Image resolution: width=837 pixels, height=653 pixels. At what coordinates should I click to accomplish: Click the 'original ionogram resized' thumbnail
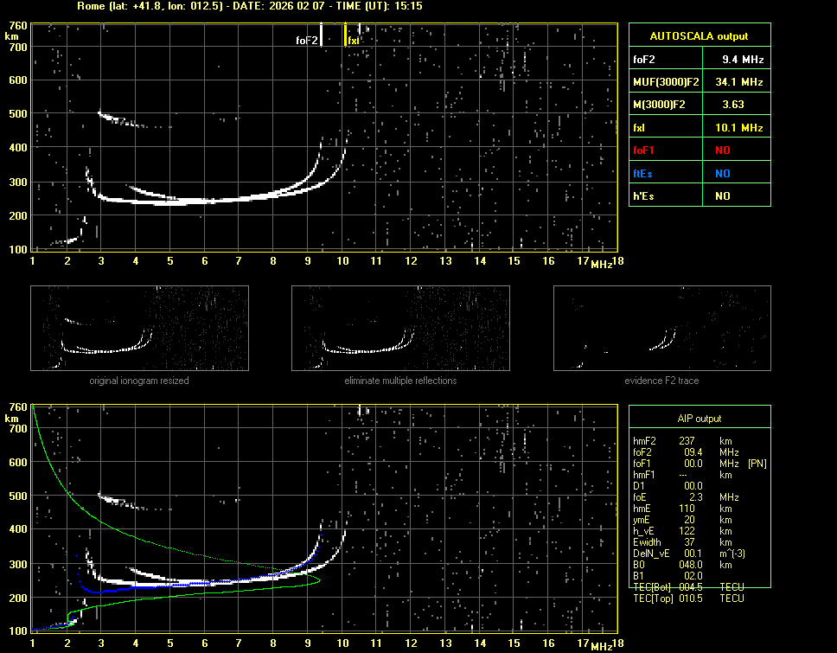pos(139,328)
